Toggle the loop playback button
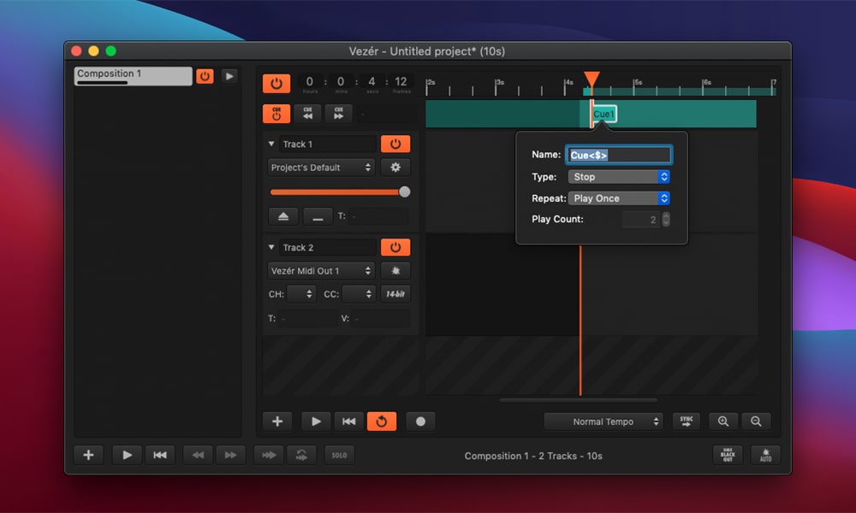 [x=381, y=422]
